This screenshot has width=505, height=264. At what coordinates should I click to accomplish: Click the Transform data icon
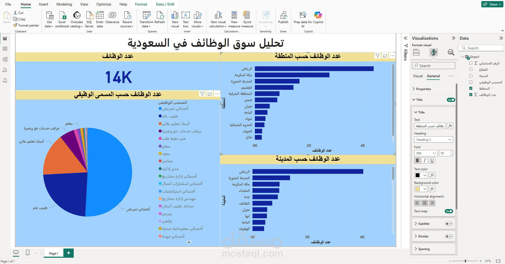point(146,15)
